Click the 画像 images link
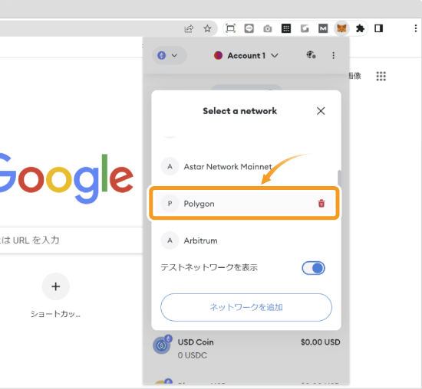 pyautogui.click(x=354, y=76)
